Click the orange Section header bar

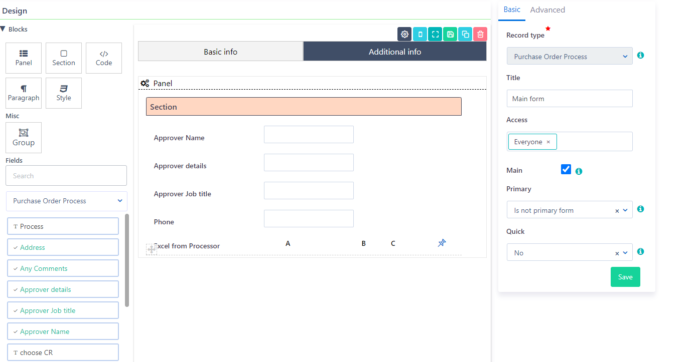(304, 106)
